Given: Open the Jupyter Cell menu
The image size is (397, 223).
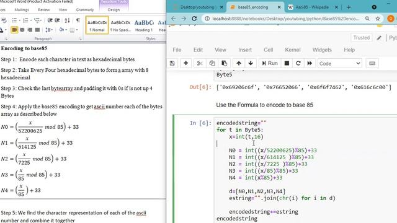Looking at the screenshot, I should tap(269, 50).
